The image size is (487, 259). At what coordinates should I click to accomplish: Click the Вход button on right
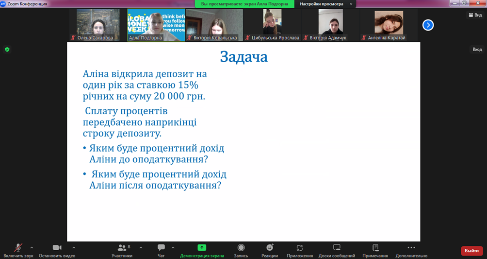[477, 49]
